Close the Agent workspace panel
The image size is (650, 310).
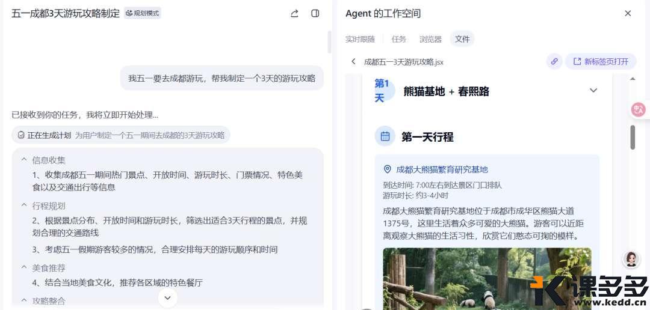click(628, 13)
